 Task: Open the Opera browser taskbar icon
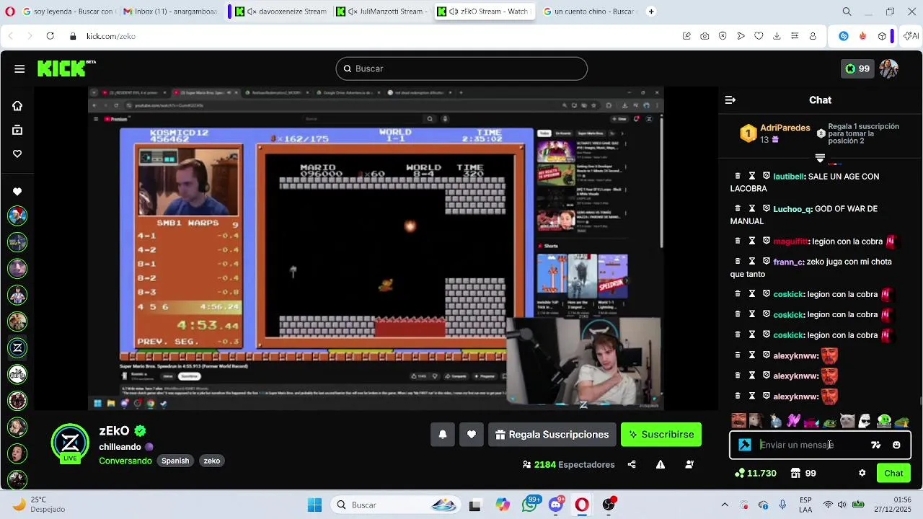pos(582,505)
